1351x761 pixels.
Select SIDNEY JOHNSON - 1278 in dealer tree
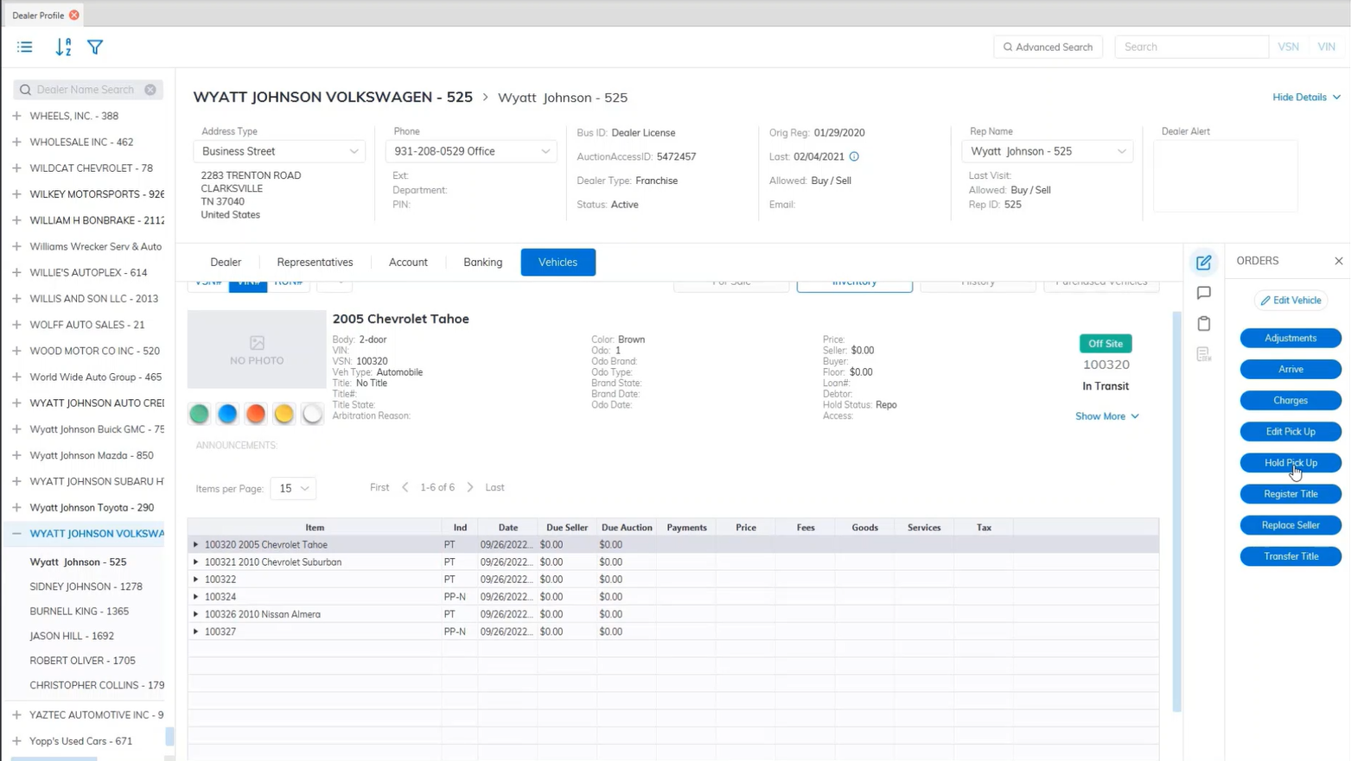point(86,587)
